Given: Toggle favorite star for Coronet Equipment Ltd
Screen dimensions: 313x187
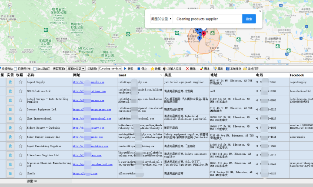Looking at the screenshot, I should tap(20, 110).
